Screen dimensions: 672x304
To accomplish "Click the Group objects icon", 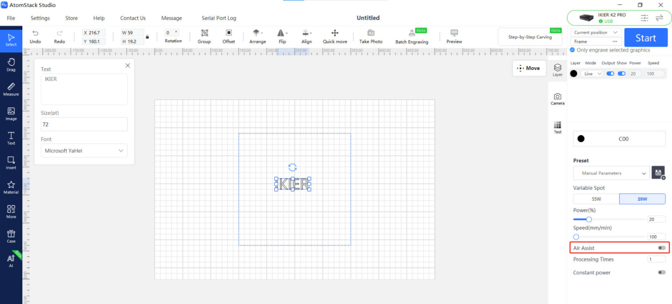I will point(204,33).
